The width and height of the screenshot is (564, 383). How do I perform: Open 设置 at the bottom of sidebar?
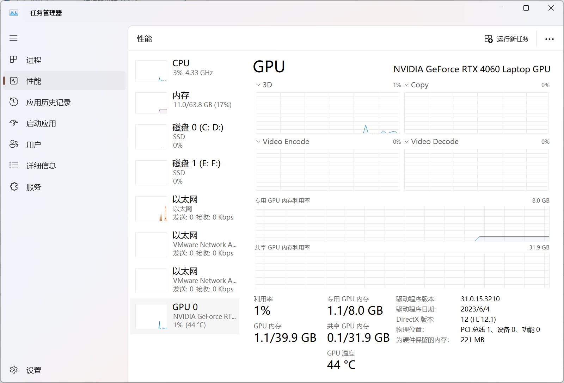pyautogui.click(x=64, y=370)
